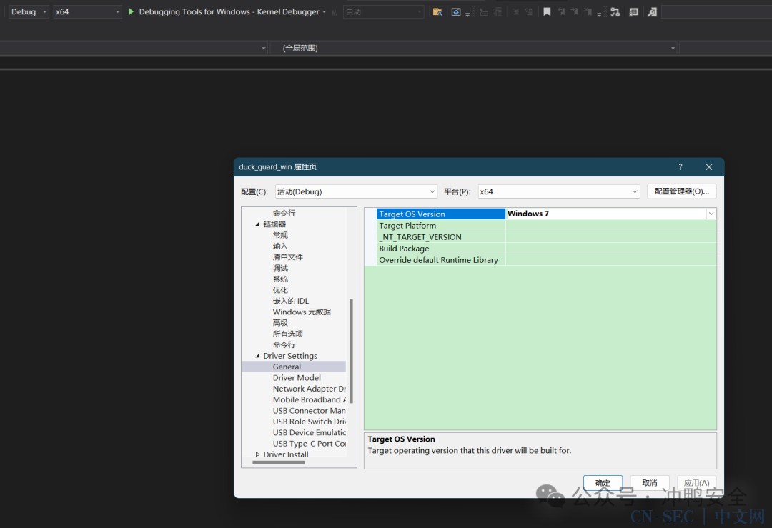Select the 嵌入的 IDL tree item
Screen dimensions: 772x528
click(291, 301)
